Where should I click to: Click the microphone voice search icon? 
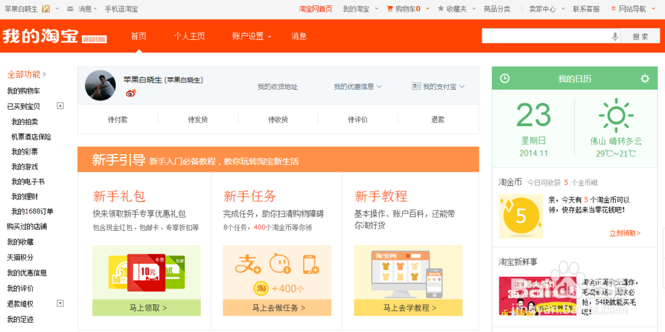tap(615, 37)
